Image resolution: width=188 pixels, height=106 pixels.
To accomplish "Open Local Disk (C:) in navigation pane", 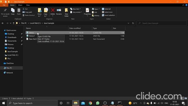I will (x=13, y=55).
